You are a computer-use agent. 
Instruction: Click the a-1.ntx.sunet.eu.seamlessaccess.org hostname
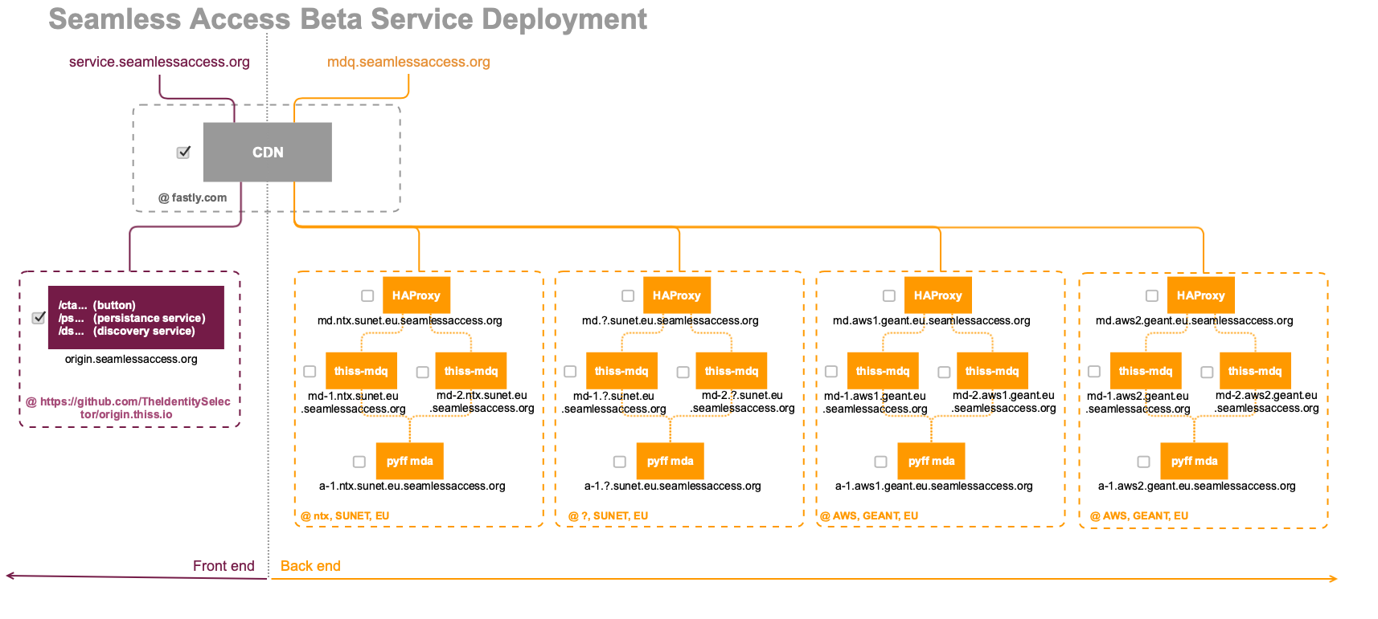coord(412,486)
